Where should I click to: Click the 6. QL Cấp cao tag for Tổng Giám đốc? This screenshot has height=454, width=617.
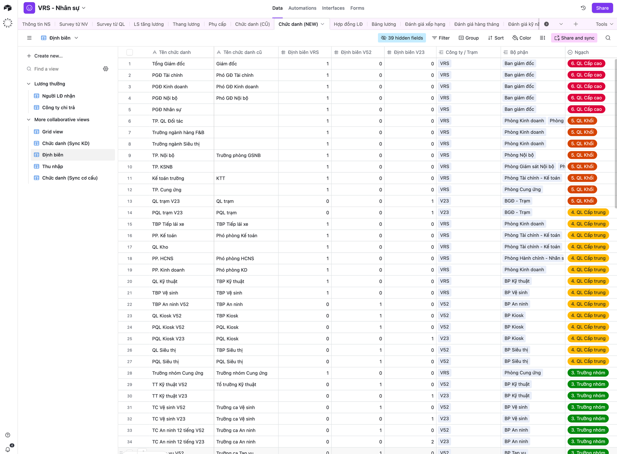point(586,64)
